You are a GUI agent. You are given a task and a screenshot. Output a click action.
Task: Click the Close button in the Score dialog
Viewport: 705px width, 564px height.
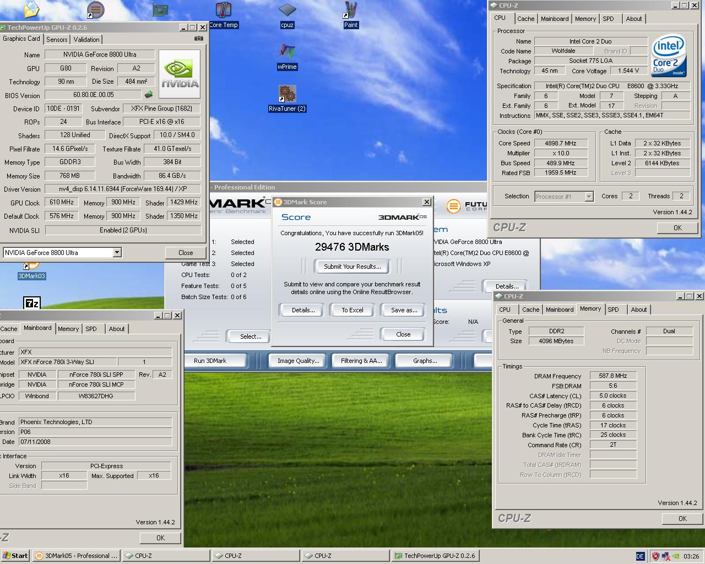(x=403, y=334)
